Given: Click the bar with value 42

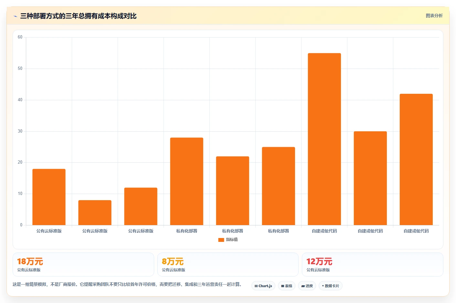Looking at the screenshot, I should click(x=416, y=159).
